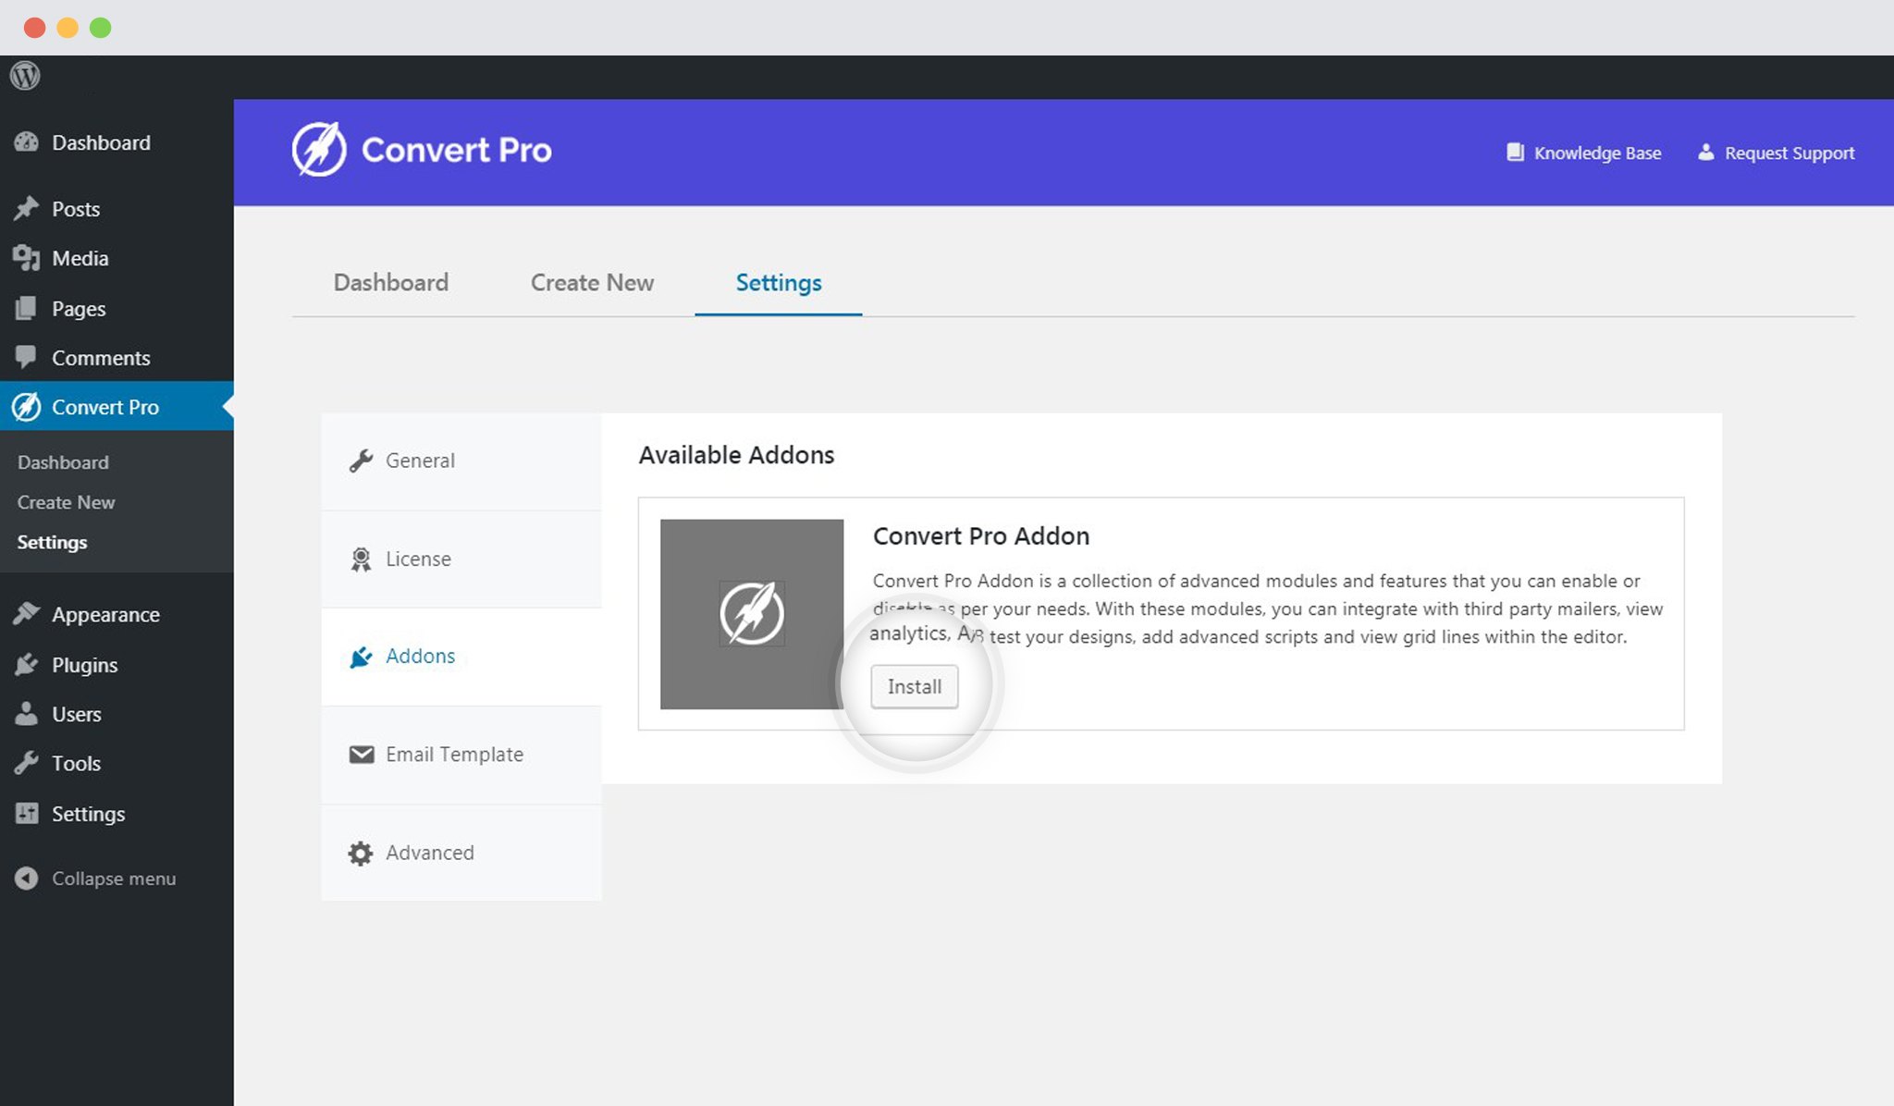Click the Convert Pro header rocket logo

pyautogui.click(x=319, y=149)
